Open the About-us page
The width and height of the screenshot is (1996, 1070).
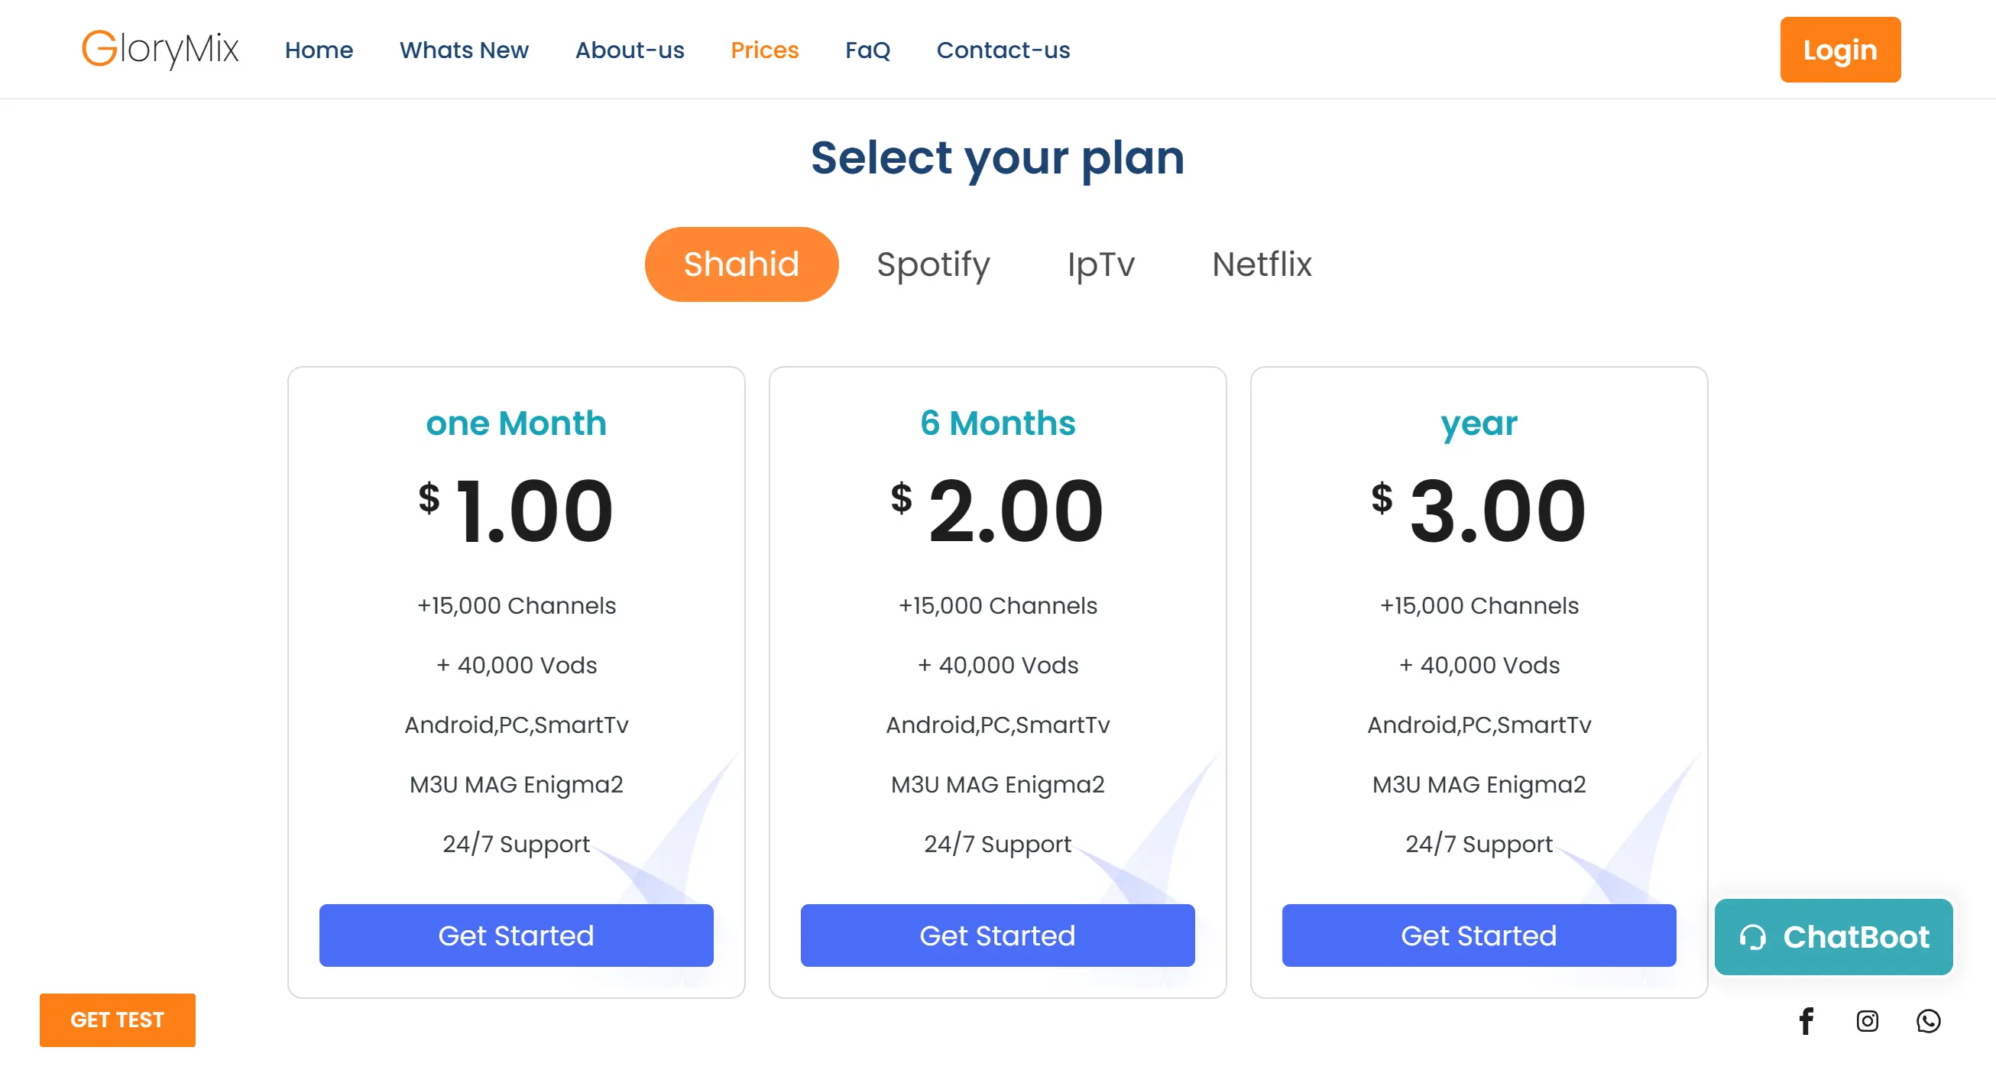tap(629, 50)
